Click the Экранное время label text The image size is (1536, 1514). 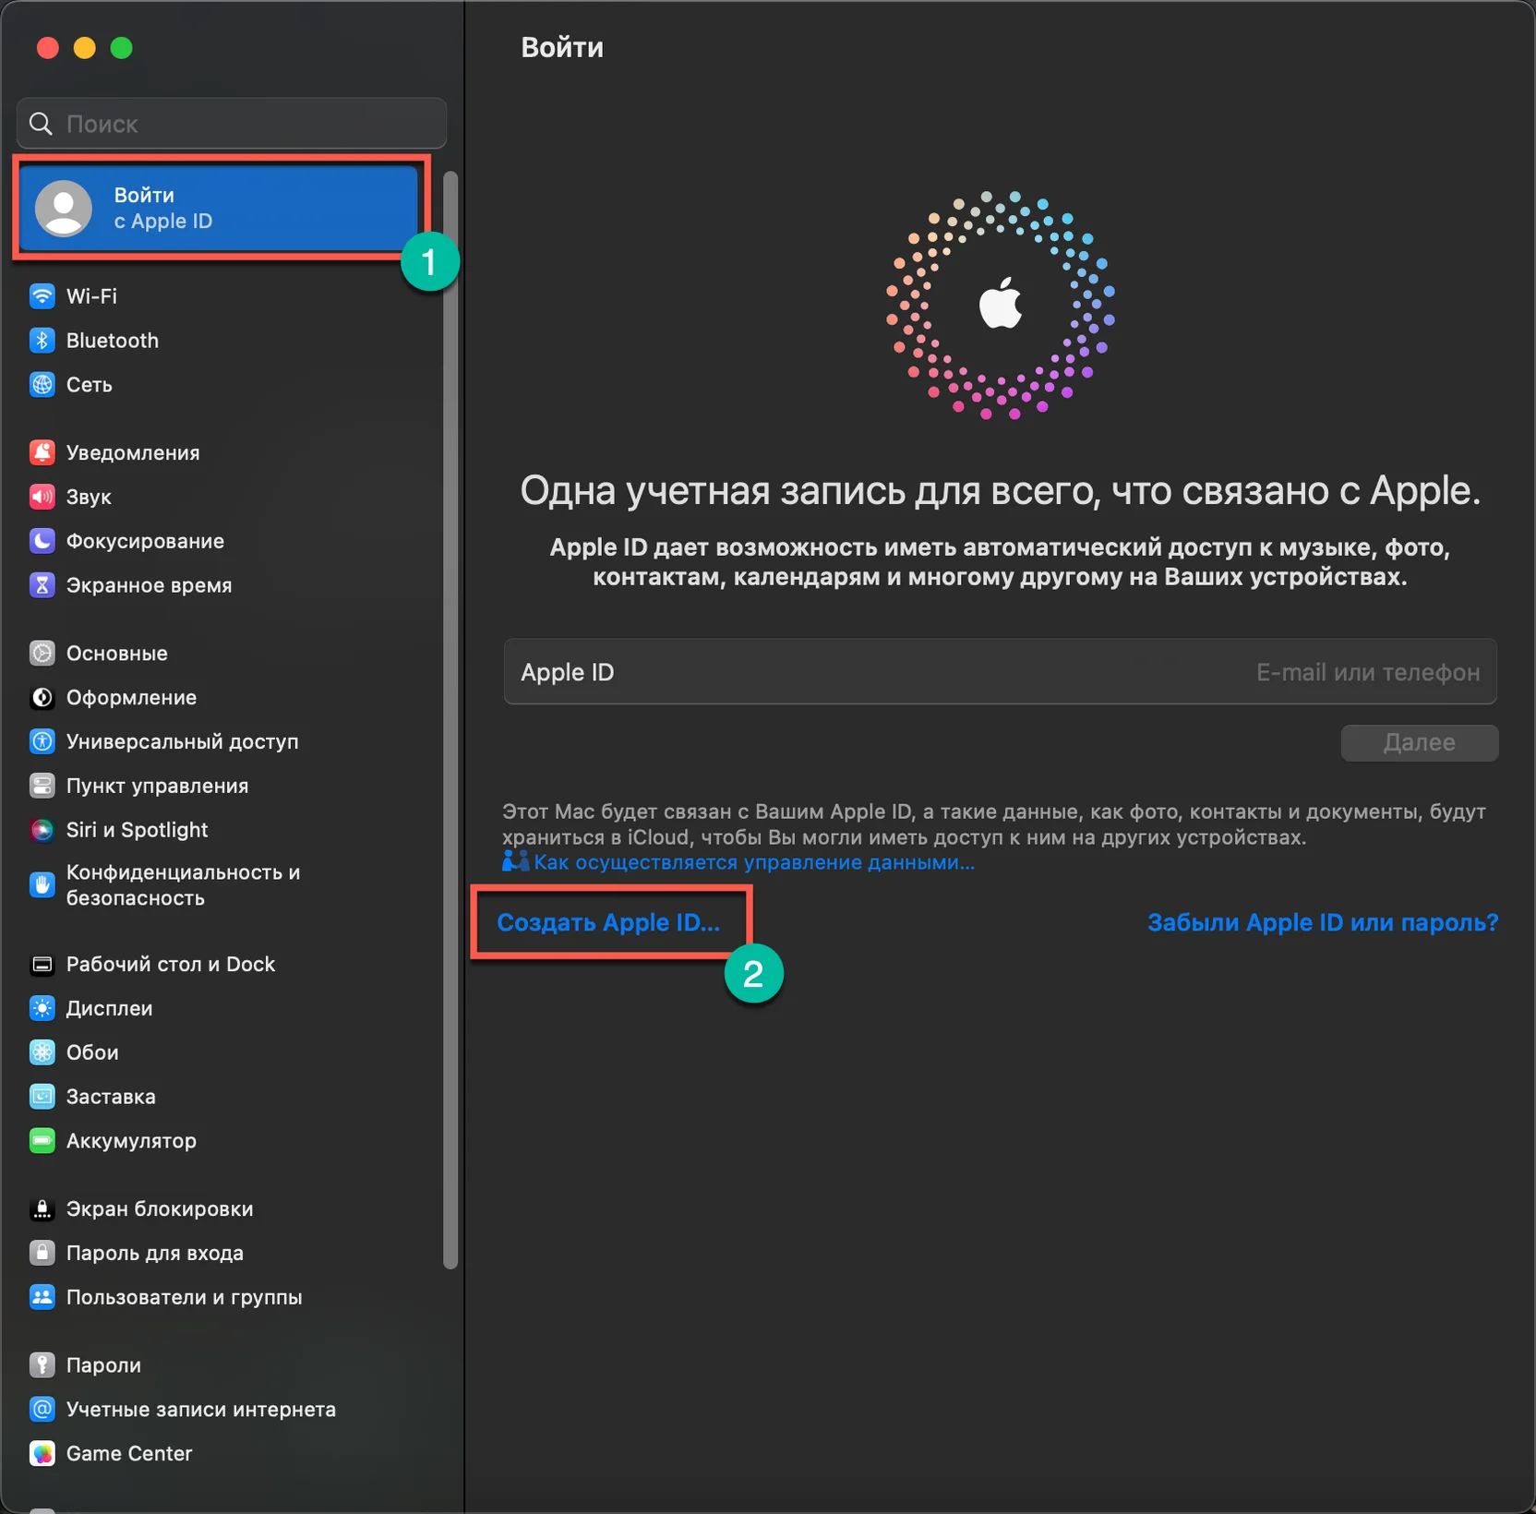click(150, 585)
